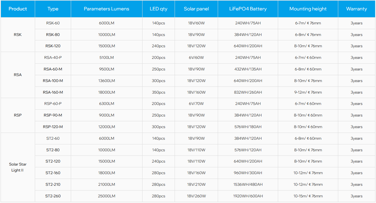Viewport: 376px width, 203px height.
Task: Select the 6V/70W solar panel cell
Action: pos(196,104)
